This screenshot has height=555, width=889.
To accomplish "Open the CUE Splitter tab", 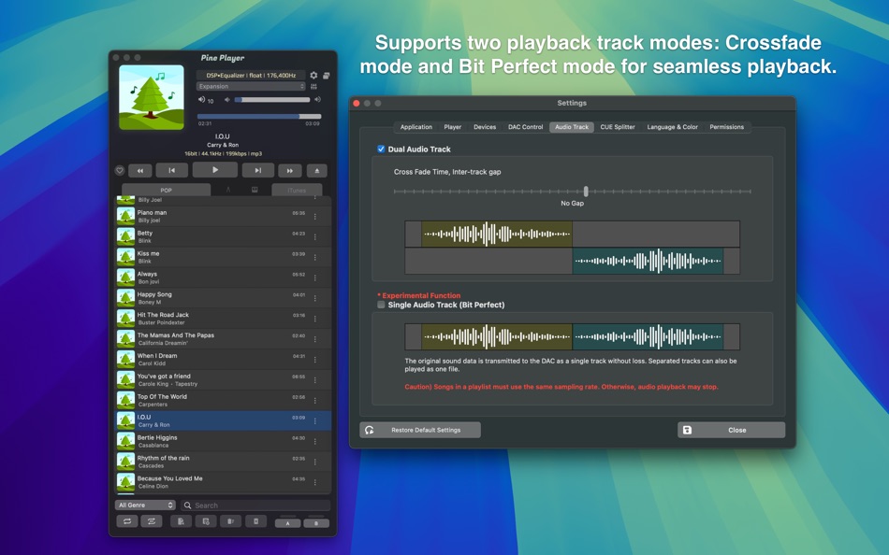I will pyautogui.click(x=618, y=127).
